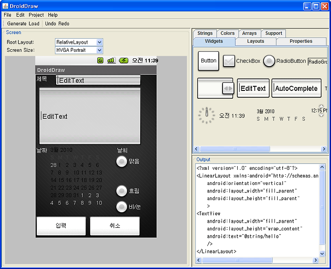
Task: Click the </LinearLayout> line in Output
Action: pos(217,251)
